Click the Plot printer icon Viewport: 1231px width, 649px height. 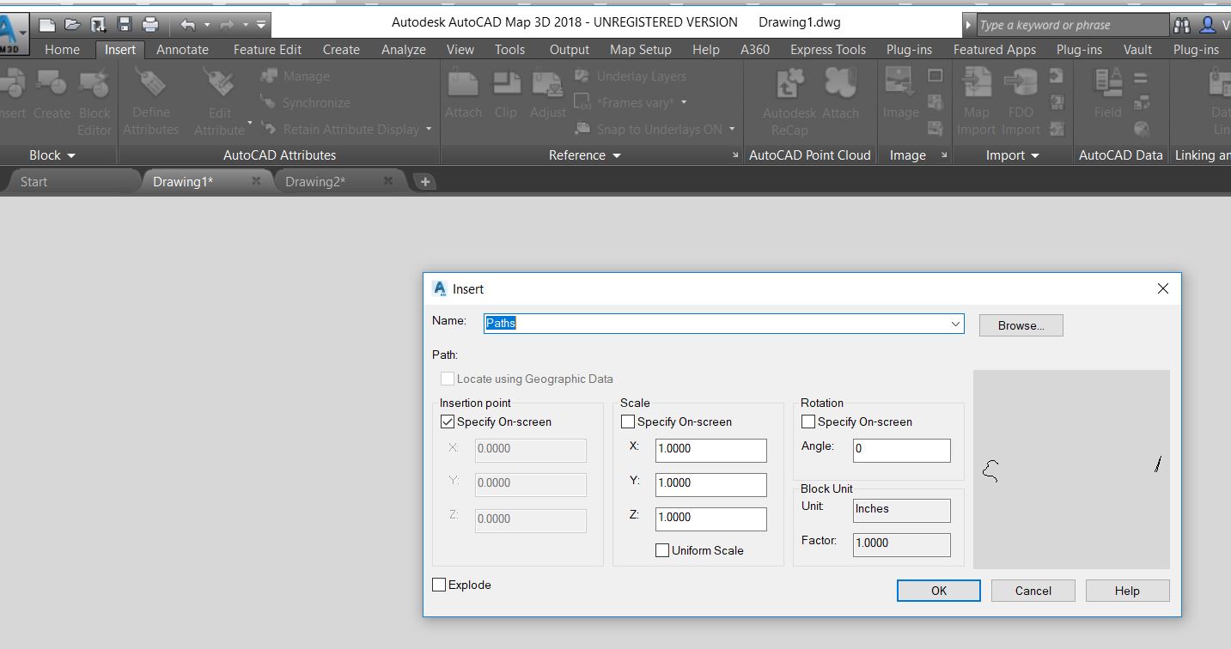[x=150, y=24]
